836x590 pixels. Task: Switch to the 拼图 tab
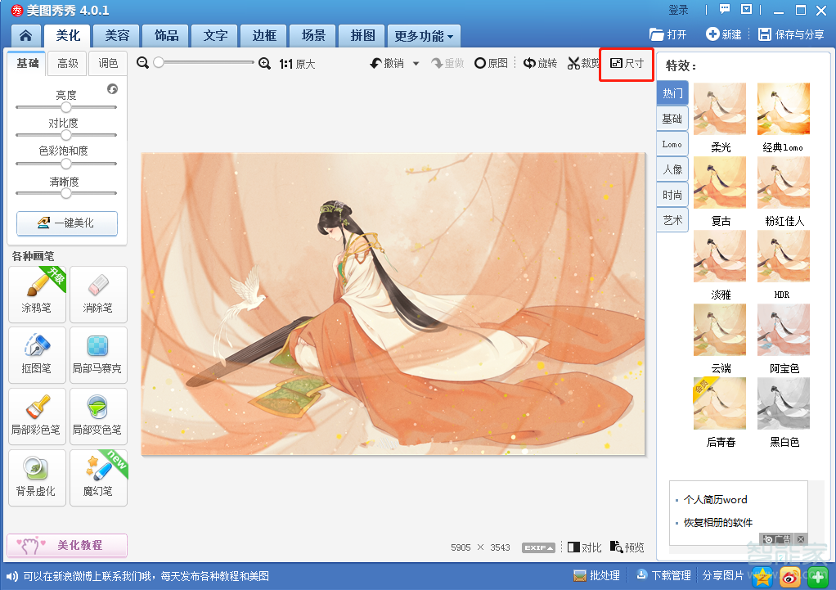point(362,36)
